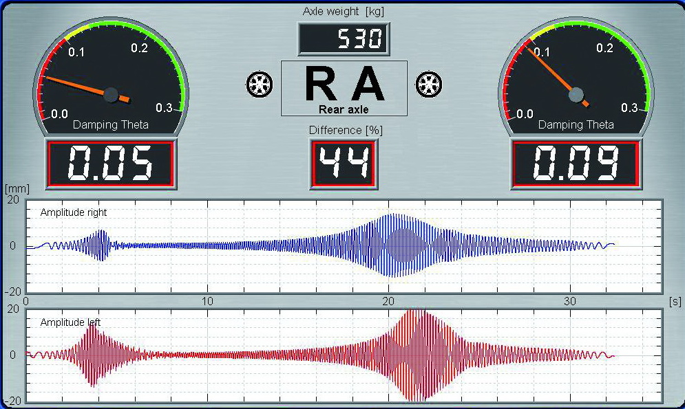Click the left gauge's needle hub

[110, 96]
